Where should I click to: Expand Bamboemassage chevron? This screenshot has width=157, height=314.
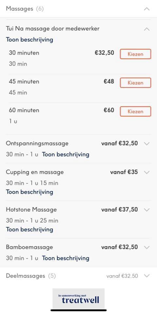[147, 247]
